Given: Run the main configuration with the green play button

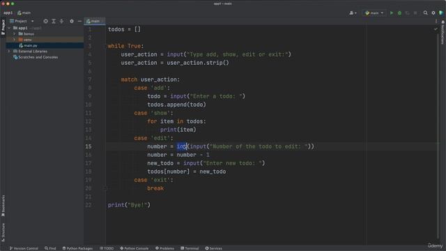Looking at the screenshot, I should point(392,13).
